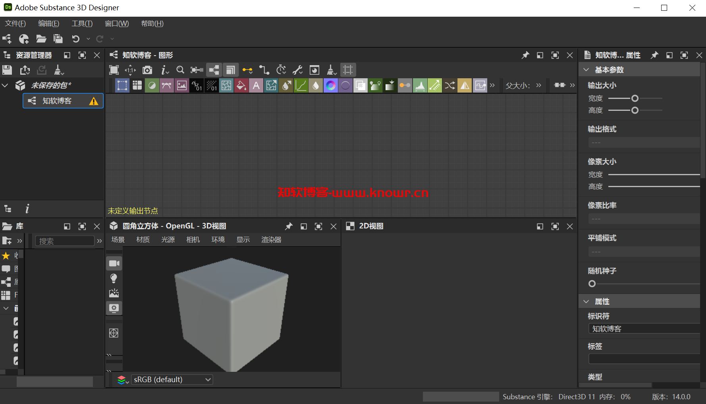706x404 pixels.
Task: Adjust the output size 宽度 slider handle
Action: [x=635, y=98]
